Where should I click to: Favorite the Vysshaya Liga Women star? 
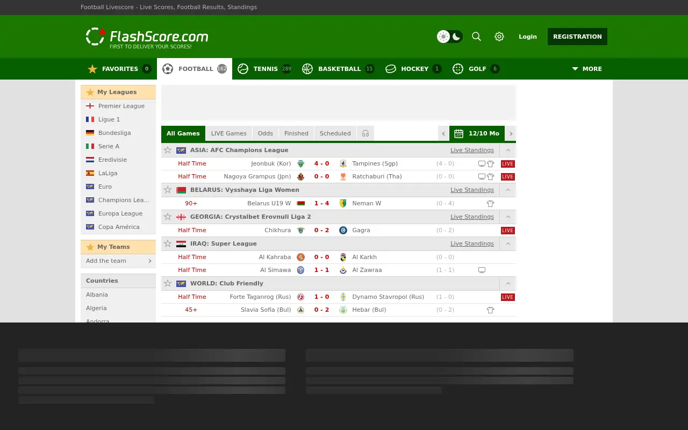point(168,190)
